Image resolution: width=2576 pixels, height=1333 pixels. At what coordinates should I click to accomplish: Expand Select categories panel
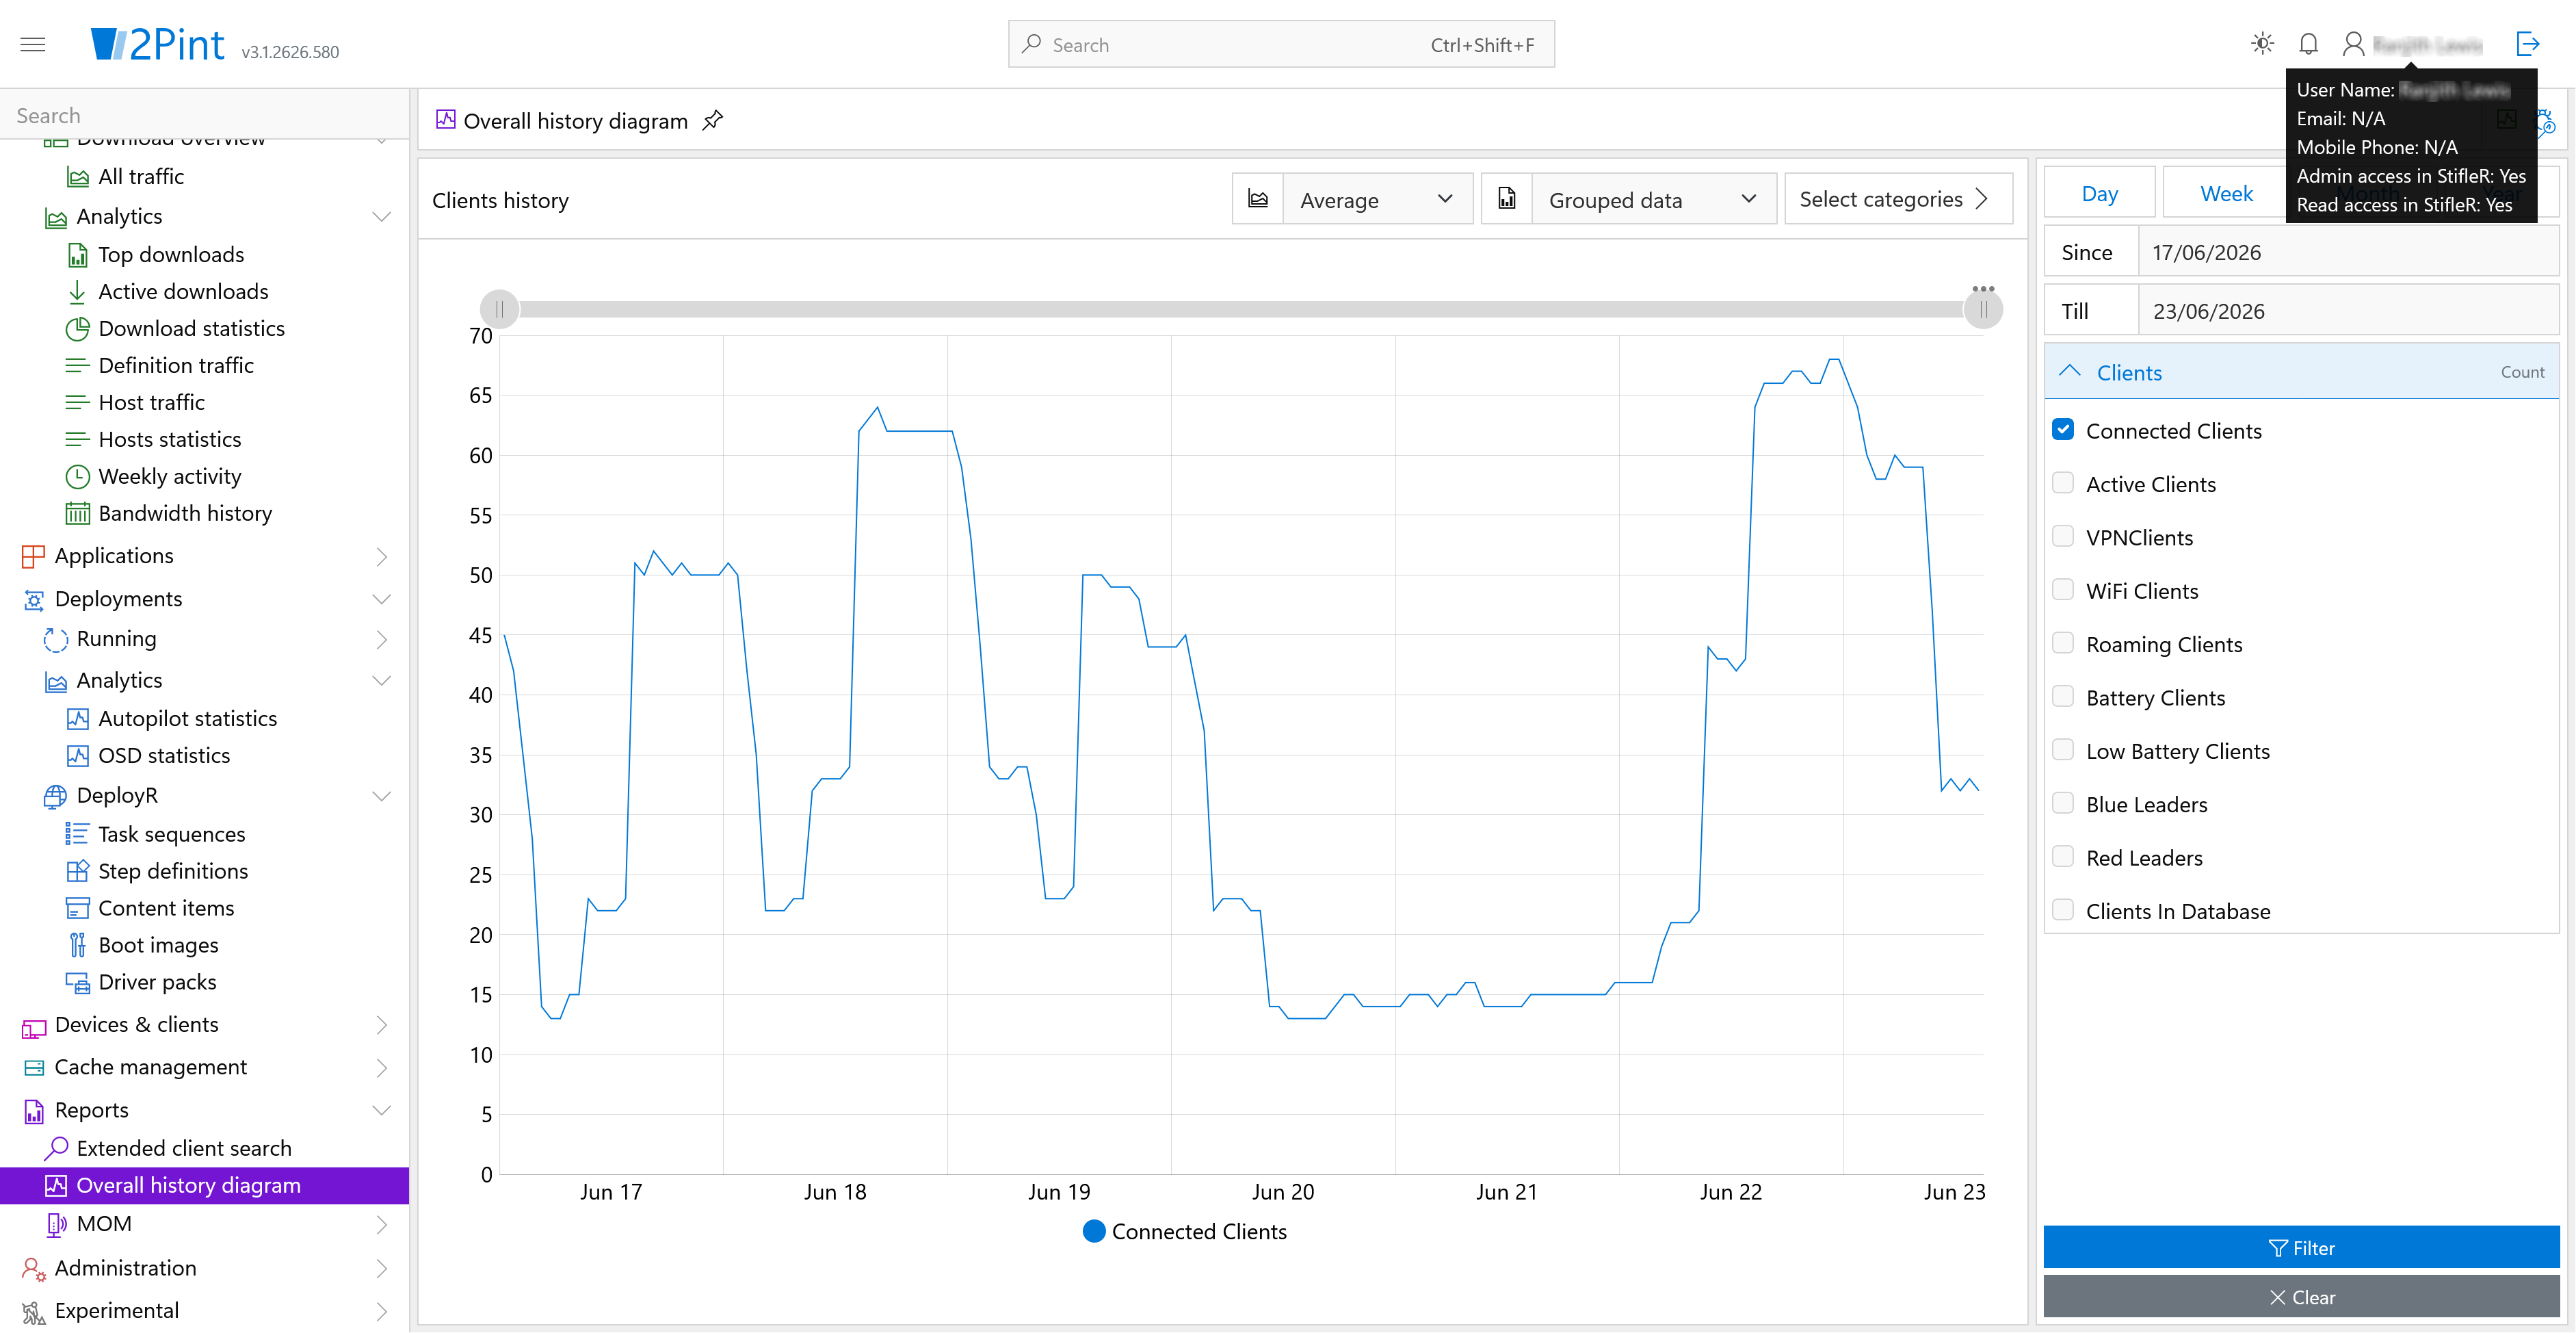pos(1897,199)
